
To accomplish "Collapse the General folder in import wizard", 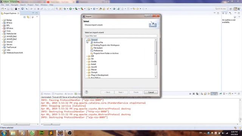I will (x=87, y=40).
